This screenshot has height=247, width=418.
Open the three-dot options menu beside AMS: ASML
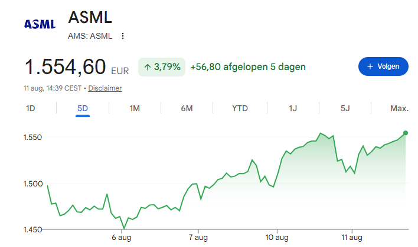click(123, 36)
